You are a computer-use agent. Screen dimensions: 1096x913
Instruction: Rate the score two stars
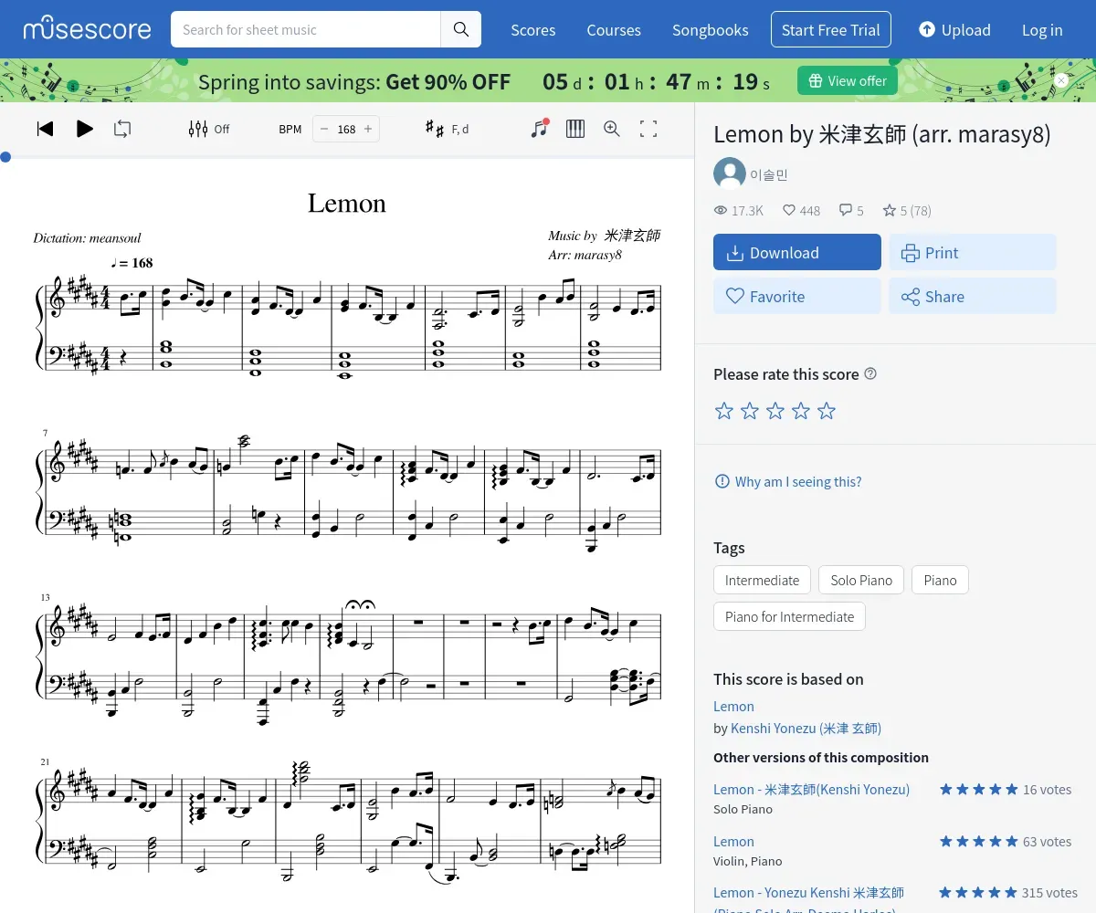[x=750, y=411]
